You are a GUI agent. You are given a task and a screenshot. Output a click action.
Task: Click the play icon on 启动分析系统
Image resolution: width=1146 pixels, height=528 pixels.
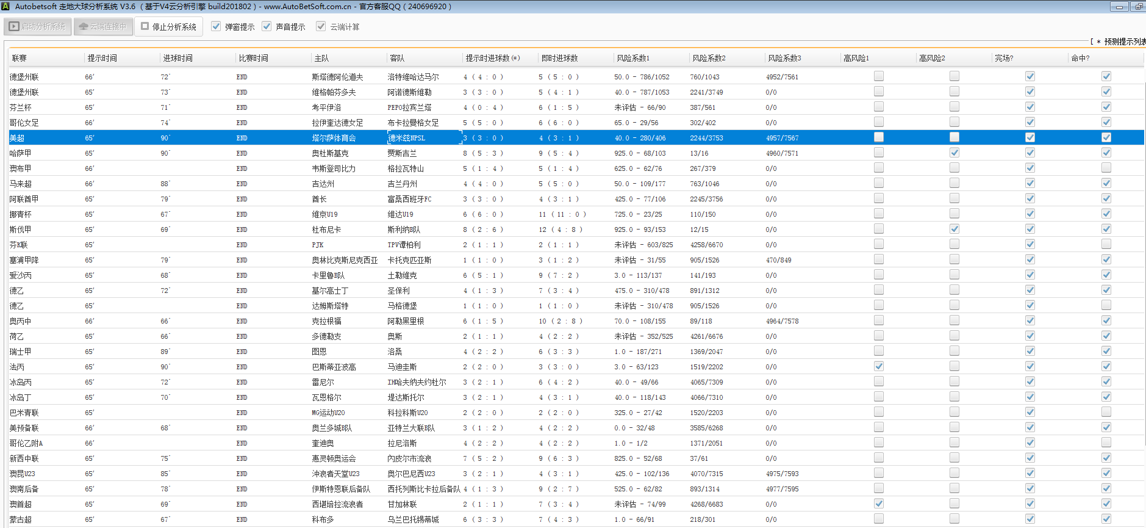(x=14, y=27)
